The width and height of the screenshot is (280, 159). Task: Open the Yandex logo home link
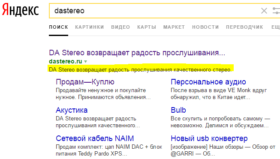click(20, 10)
